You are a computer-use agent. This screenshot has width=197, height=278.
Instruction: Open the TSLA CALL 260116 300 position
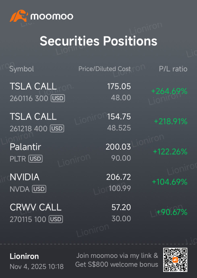click(x=98, y=92)
